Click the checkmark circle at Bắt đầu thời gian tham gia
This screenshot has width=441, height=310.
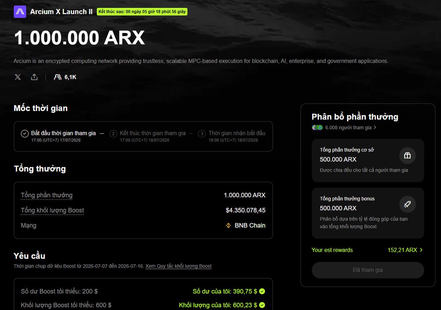click(25, 133)
